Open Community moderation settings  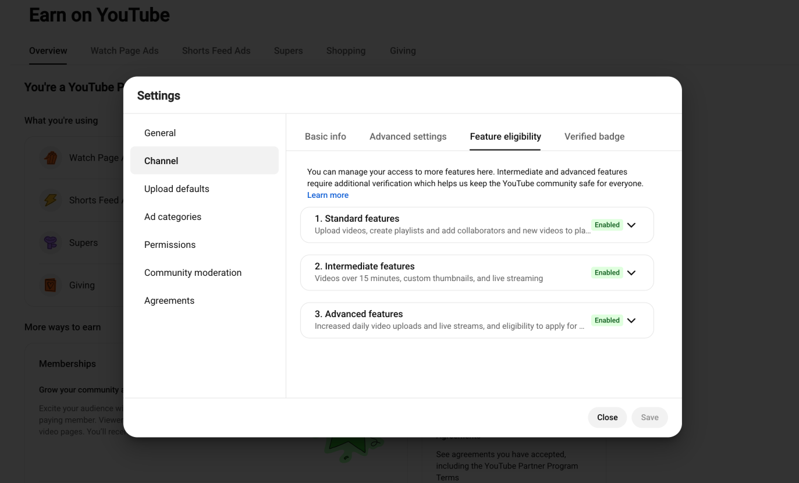point(204,273)
